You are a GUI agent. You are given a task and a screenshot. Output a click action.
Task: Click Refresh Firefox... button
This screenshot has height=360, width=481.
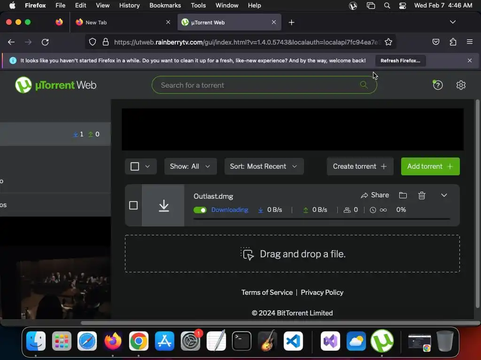click(x=400, y=60)
